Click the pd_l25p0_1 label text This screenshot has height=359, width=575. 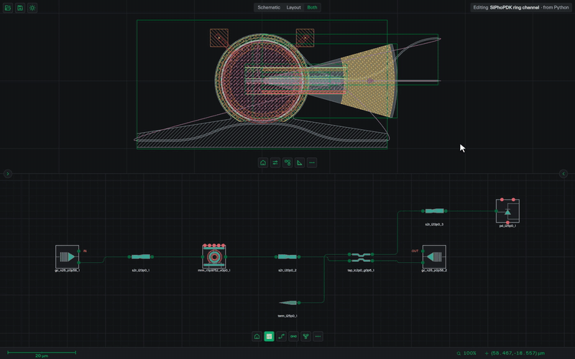(x=507, y=226)
